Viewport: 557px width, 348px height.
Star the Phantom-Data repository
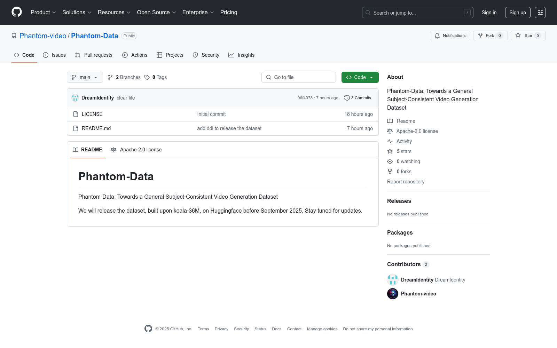coord(528,35)
